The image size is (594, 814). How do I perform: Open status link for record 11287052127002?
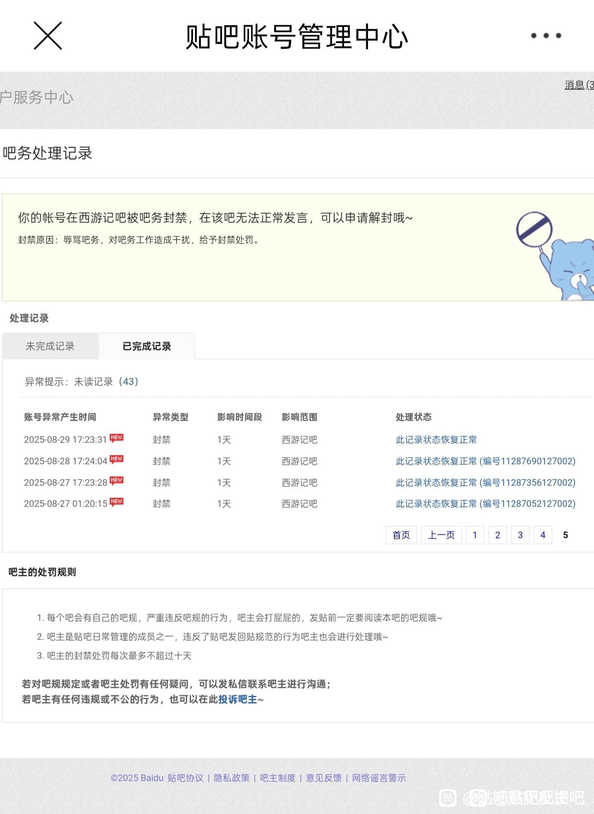click(485, 503)
